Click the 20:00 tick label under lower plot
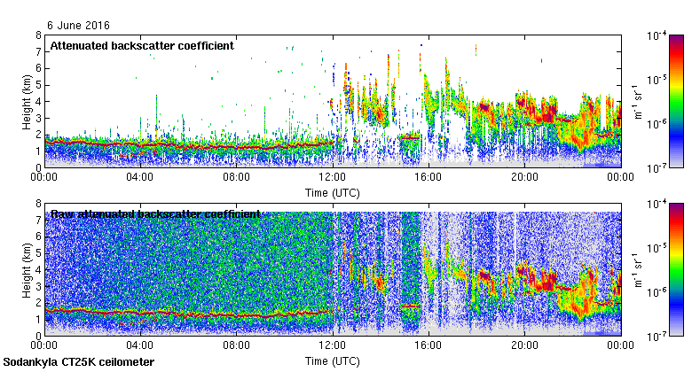The image size is (692, 372). click(524, 345)
